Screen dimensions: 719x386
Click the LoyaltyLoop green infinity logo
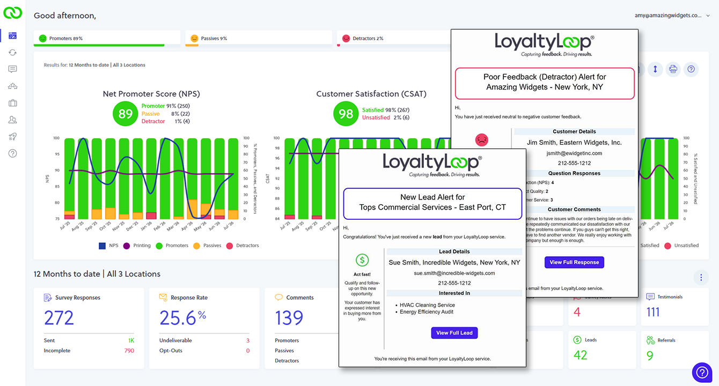12,13
